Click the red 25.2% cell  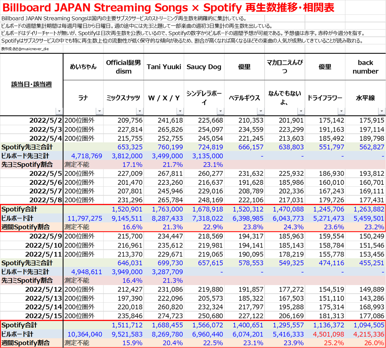pyautogui.click(x=325, y=343)
